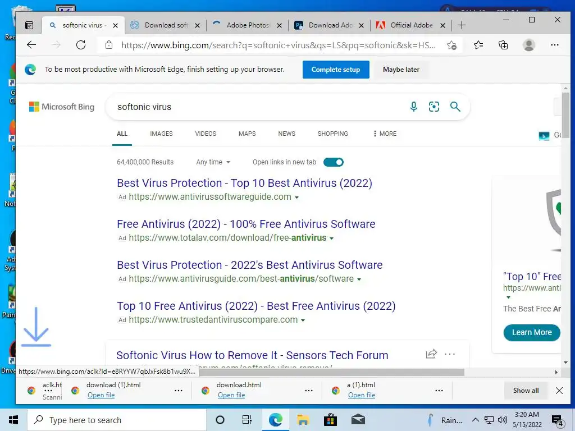The image size is (575, 431).
Task: Click Type here to search box
Action: click(117, 420)
